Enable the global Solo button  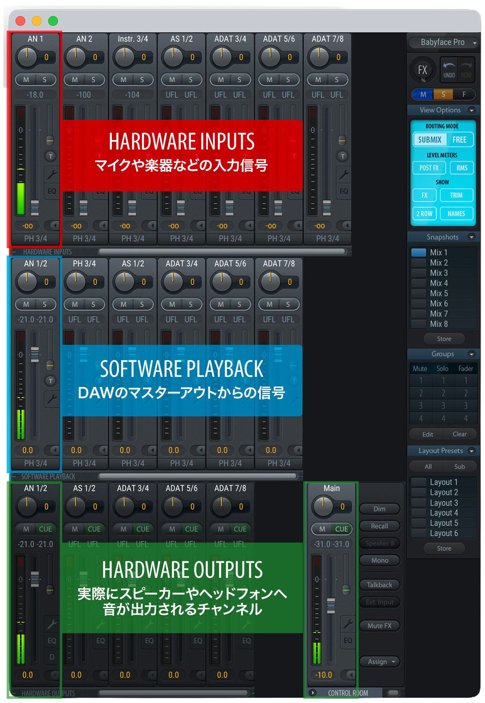pyautogui.click(x=443, y=94)
